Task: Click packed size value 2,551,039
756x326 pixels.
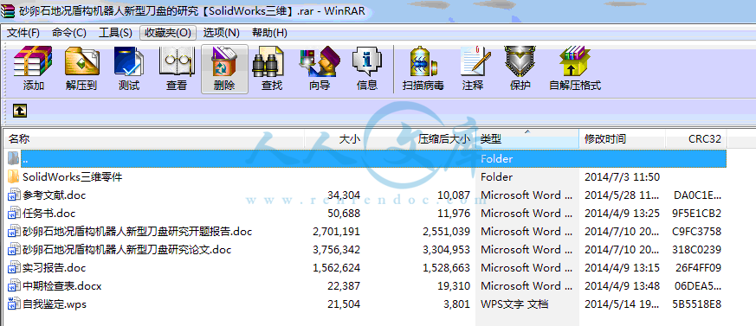Action: click(447, 232)
